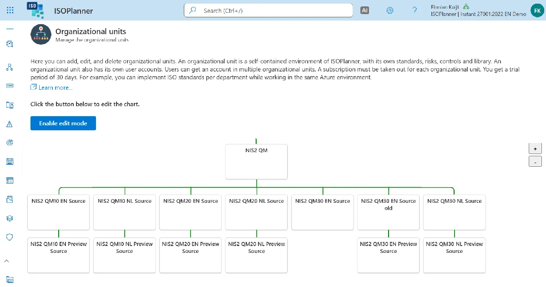Select the NIS2 QM10 EN Source node
This screenshot has width=546, height=287.
pos(59,212)
